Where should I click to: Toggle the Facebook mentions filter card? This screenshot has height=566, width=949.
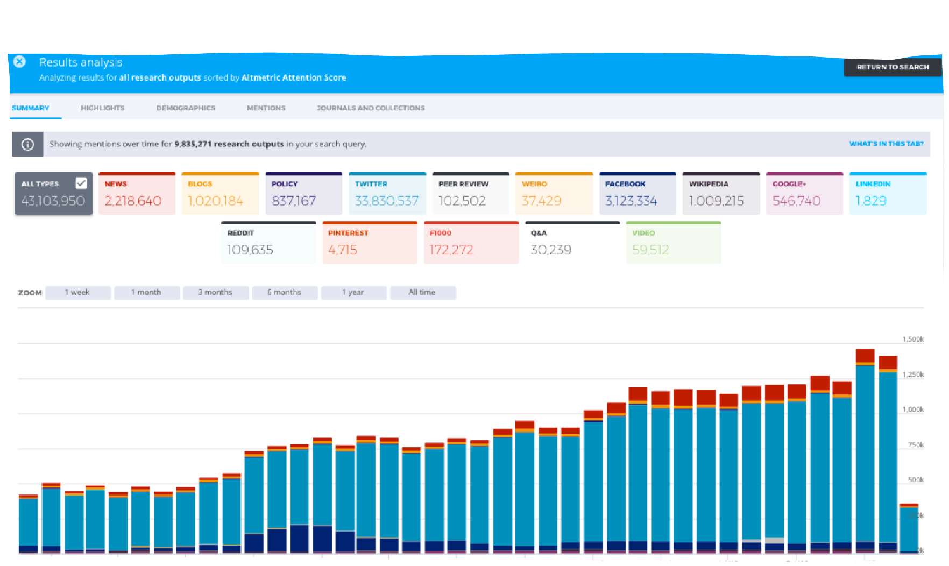[638, 193]
